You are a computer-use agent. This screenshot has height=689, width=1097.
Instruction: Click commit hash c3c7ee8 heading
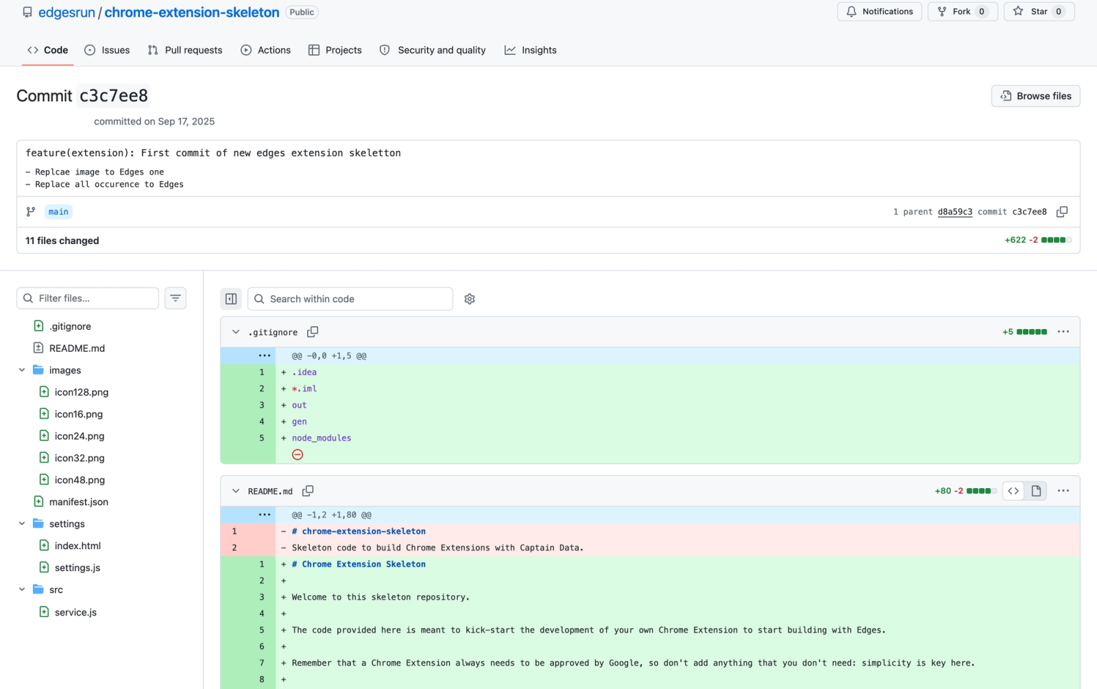pos(114,96)
